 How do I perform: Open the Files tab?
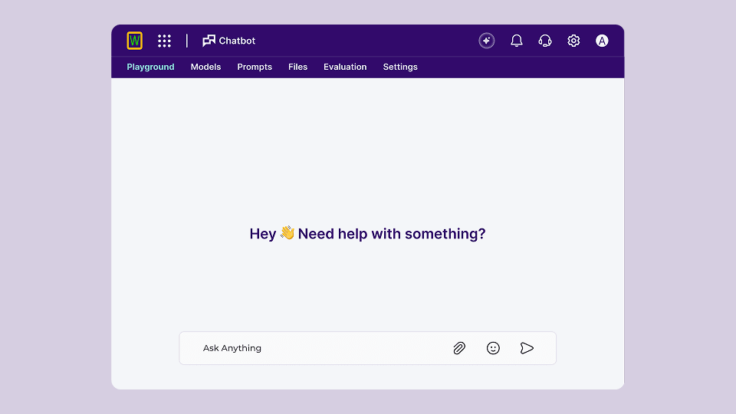click(297, 67)
